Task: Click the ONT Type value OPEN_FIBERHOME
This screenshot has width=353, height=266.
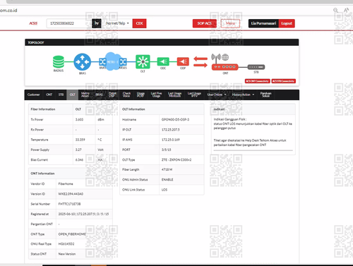Action: click(x=72, y=234)
